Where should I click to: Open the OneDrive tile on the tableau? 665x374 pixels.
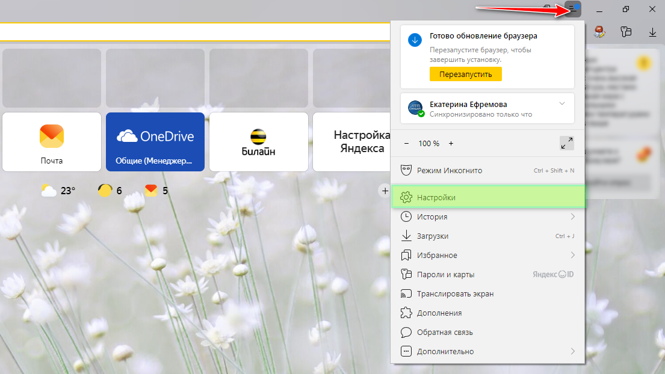point(155,142)
